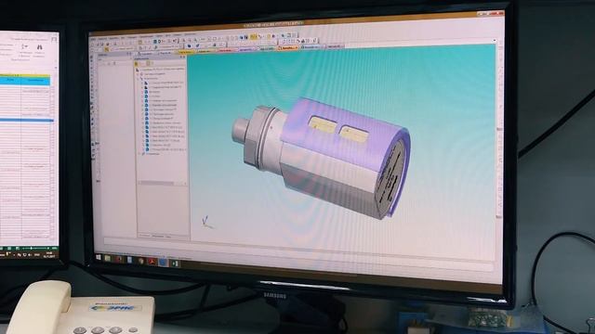595x334 pixels.
Task: Select the root assembly node in model tree
Action: [x=161, y=69]
